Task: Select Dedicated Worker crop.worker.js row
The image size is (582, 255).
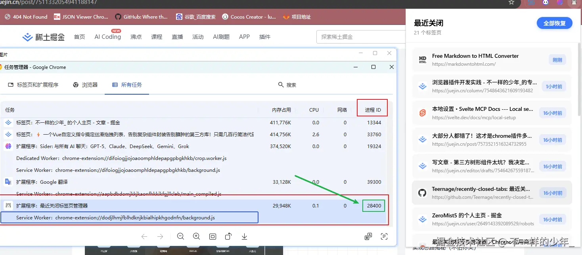Action: pyautogui.click(x=193, y=158)
